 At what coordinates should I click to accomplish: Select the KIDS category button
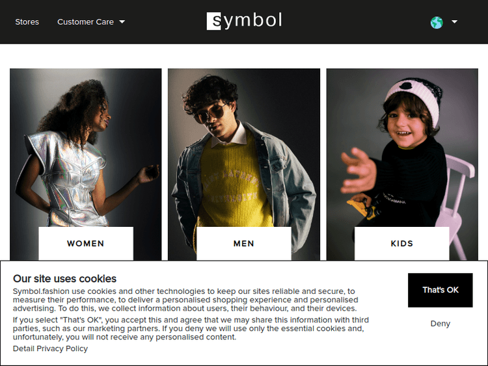pos(402,243)
